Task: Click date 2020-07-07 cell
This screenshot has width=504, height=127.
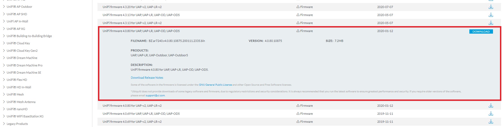Action: coord(385,7)
